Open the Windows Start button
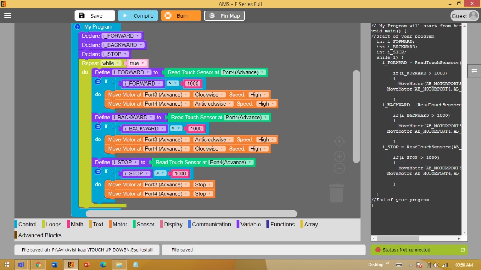This screenshot has height=270, width=481. click(x=7, y=265)
